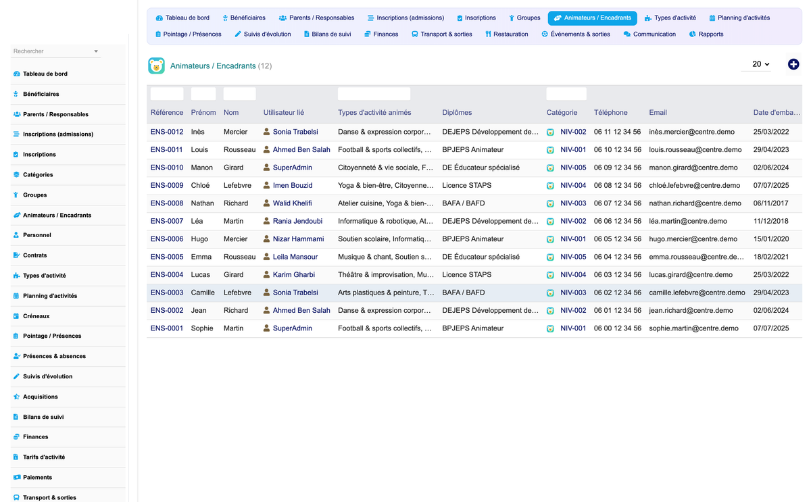Open category link NIV-005 in ENS-0010 row
Image resolution: width=811 pixels, height=502 pixels.
coord(573,168)
